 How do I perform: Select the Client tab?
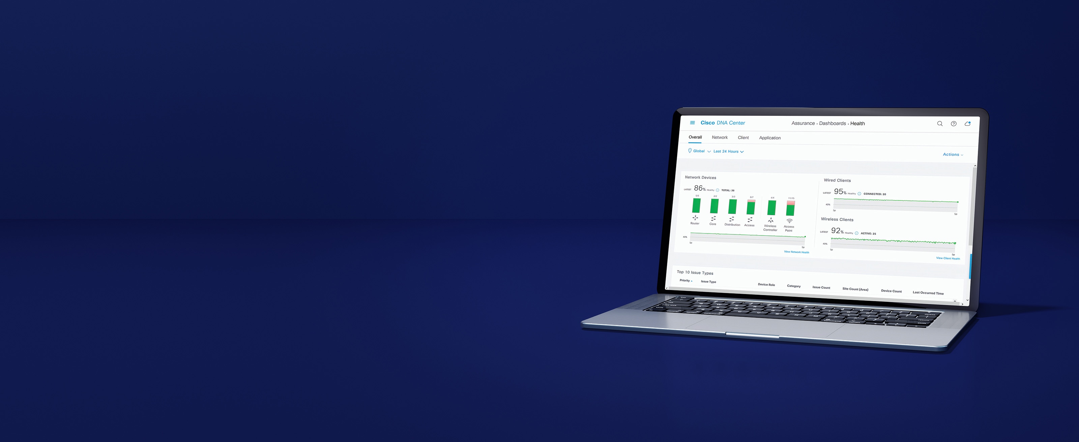743,137
